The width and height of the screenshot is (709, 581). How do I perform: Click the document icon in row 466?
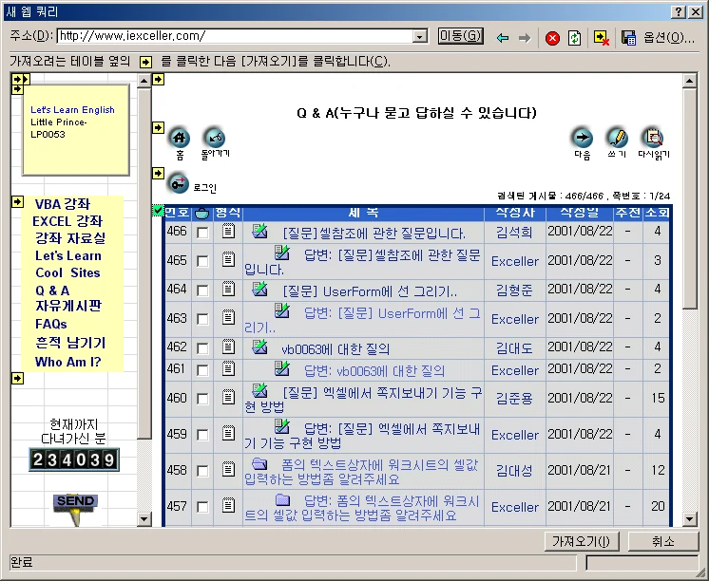(229, 232)
